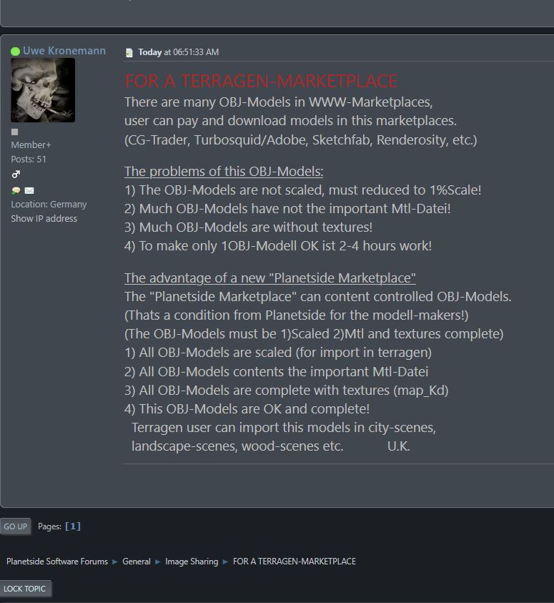Click the email envelope icon
The image size is (554, 603).
[x=29, y=190]
